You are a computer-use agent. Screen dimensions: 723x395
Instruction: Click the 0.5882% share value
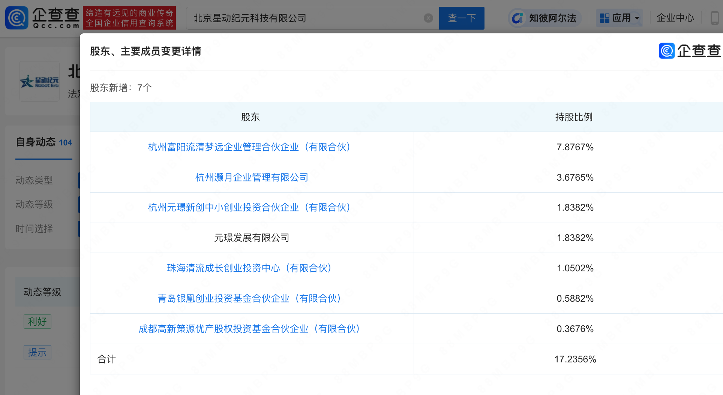575,298
